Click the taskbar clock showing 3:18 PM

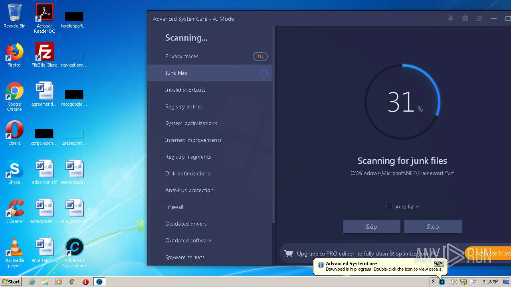(x=490, y=282)
